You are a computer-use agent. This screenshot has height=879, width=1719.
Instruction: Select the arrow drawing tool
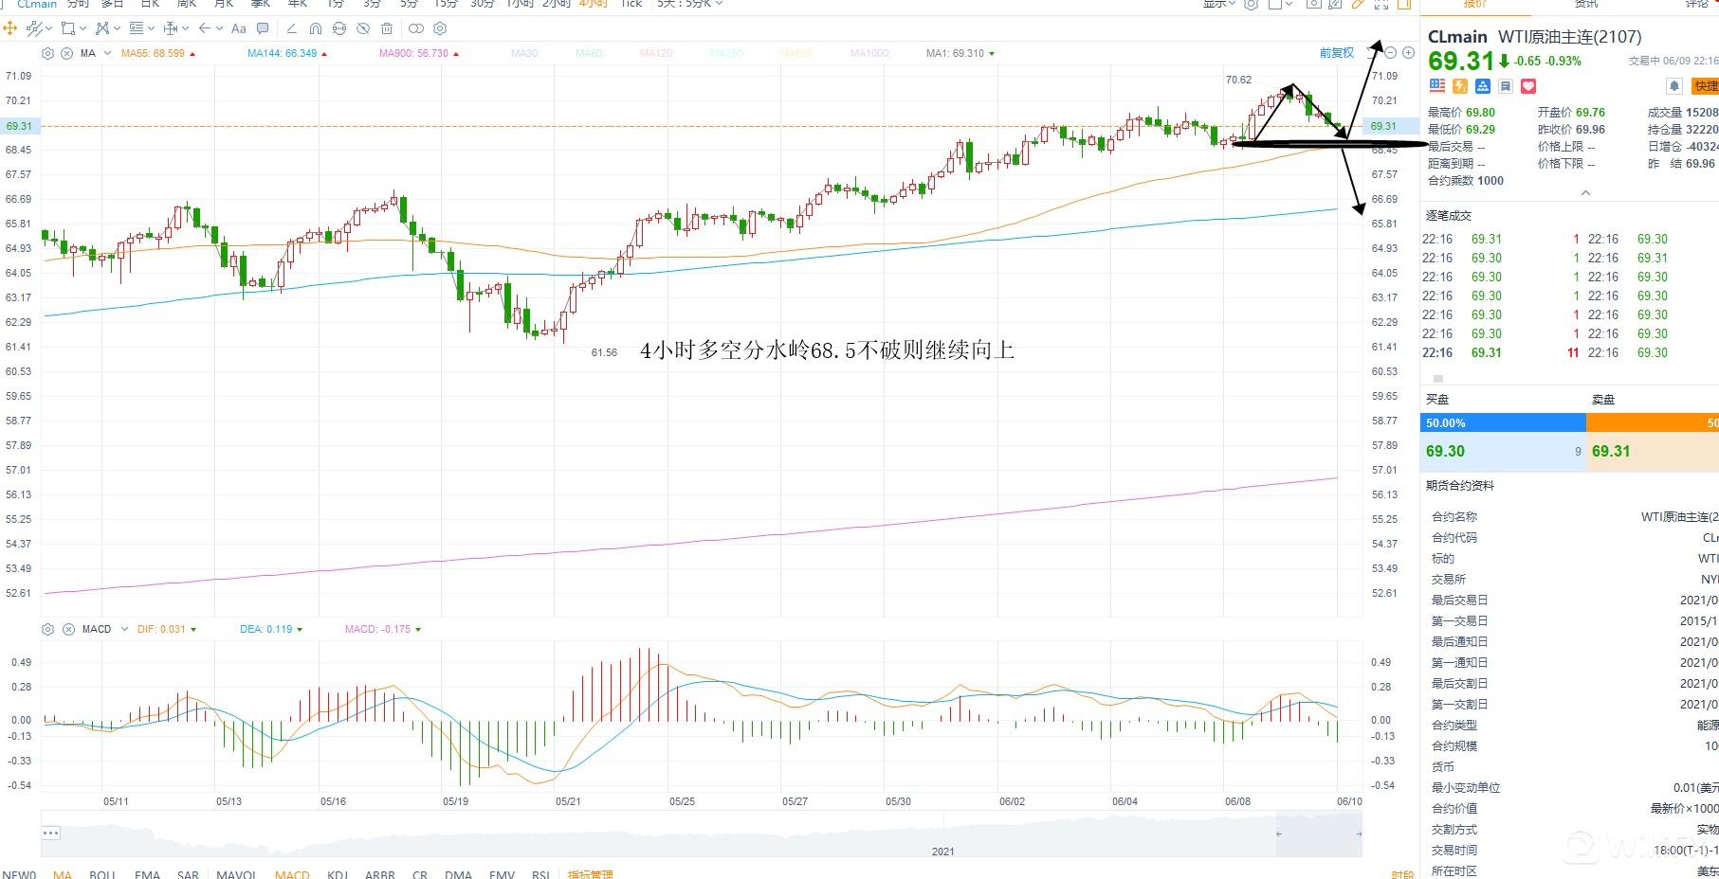click(205, 28)
